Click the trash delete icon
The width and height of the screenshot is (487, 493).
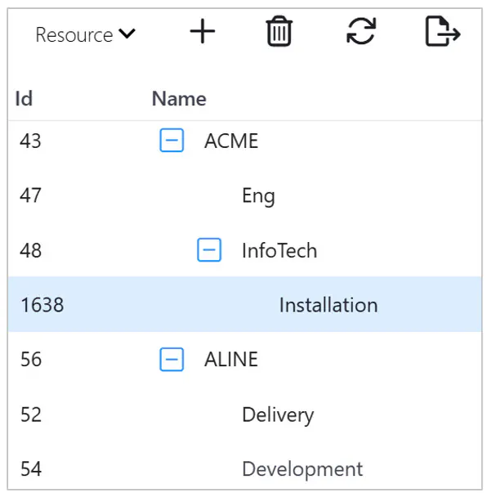[x=279, y=31]
